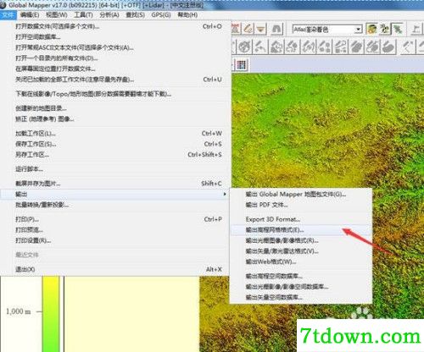Viewport: 424px width, 352px height.
Task: Choose 打印设置(R) menu item
Action: click(x=114, y=240)
